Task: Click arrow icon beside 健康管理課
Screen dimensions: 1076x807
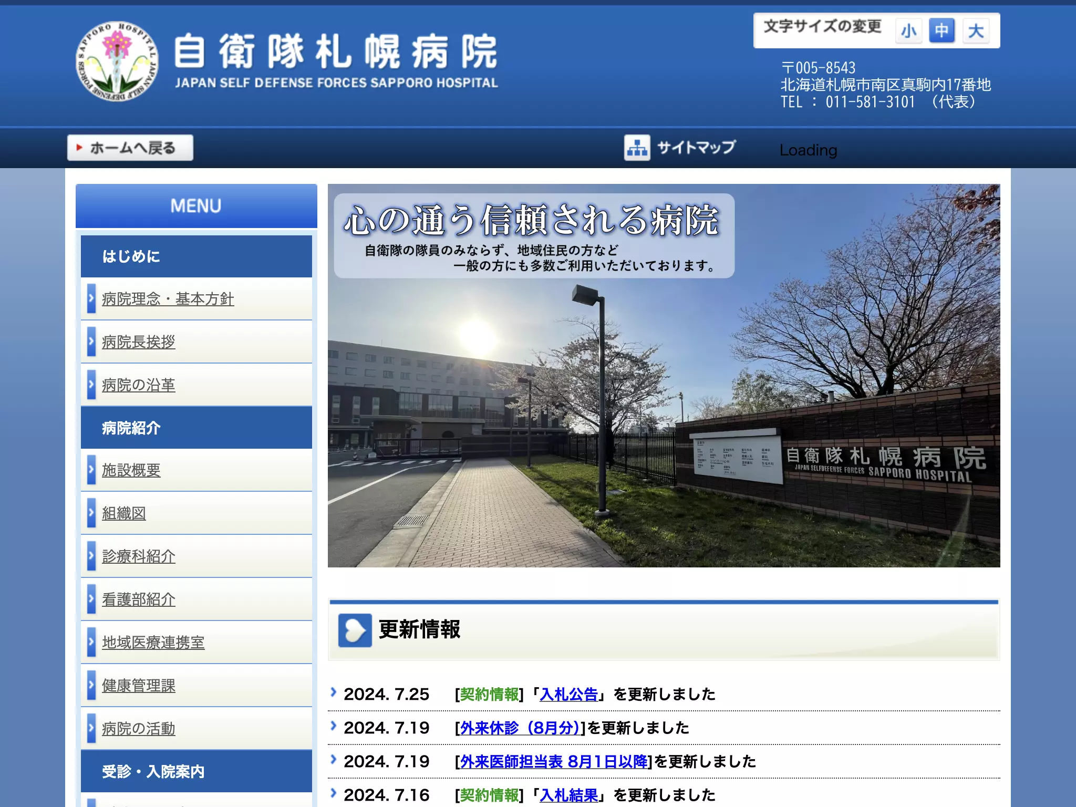Action: (x=91, y=685)
